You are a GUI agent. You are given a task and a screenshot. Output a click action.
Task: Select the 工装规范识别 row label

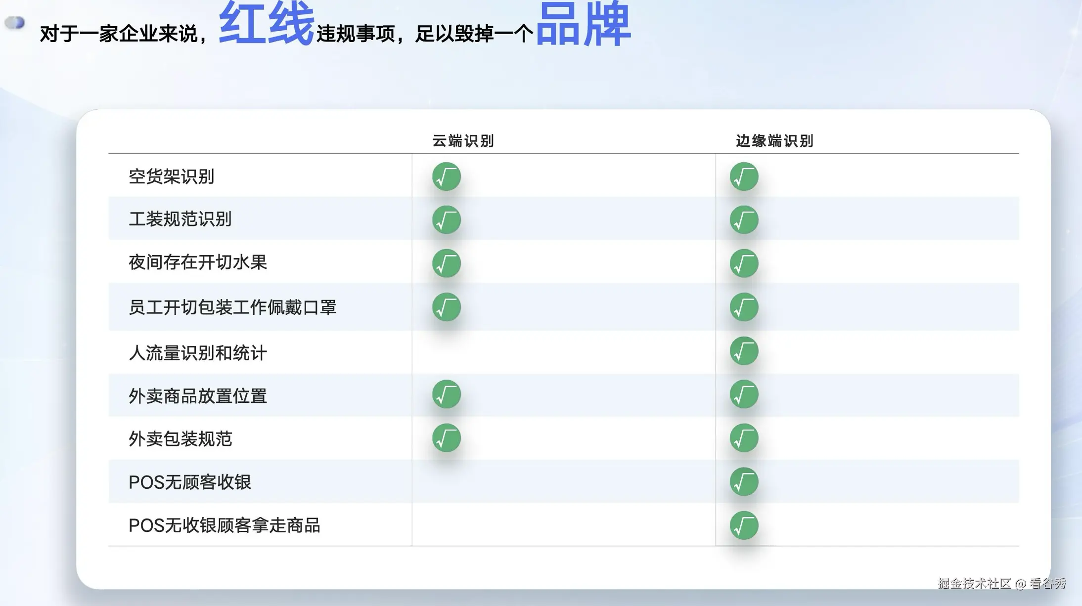(180, 219)
